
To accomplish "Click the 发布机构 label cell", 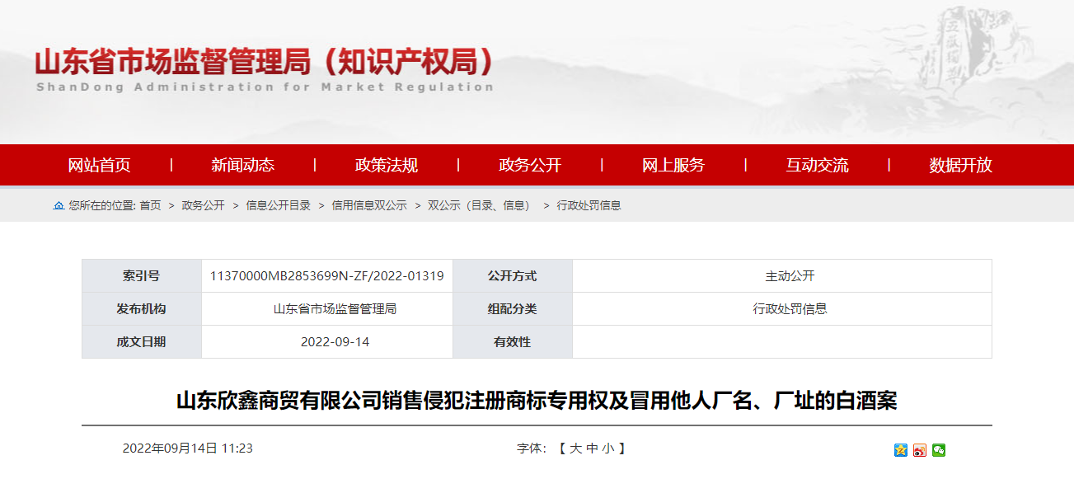I will [x=142, y=309].
